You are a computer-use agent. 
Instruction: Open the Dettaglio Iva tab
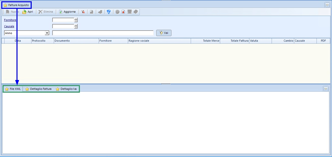[x=66, y=89]
